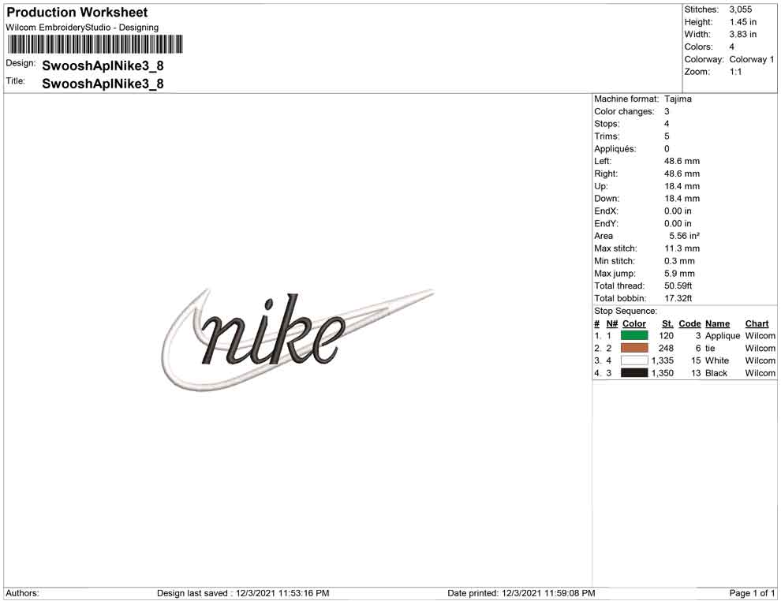Click the white thread color swatch
The width and height of the screenshot is (781, 601).
634,360
